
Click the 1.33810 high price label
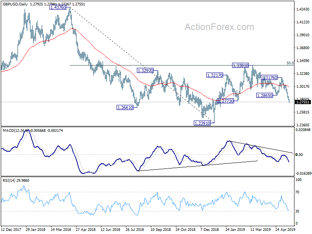point(240,65)
